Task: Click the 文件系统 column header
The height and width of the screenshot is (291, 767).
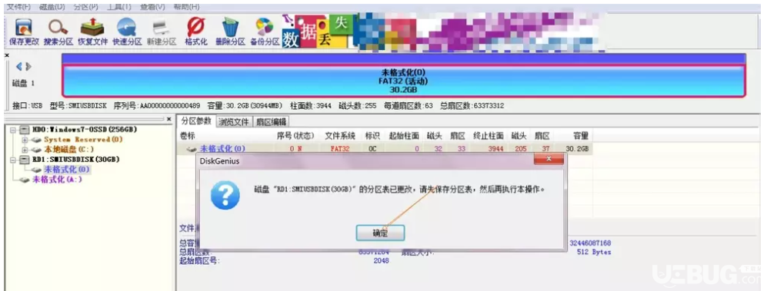Action: click(x=339, y=136)
